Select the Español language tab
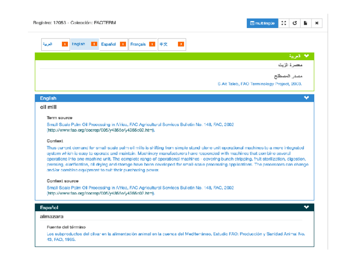The width and height of the screenshot is (362, 256). (x=114, y=44)
